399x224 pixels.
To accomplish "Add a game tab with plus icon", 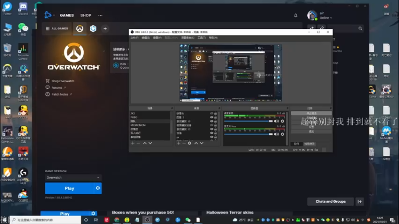I will (x=105, y=29).
